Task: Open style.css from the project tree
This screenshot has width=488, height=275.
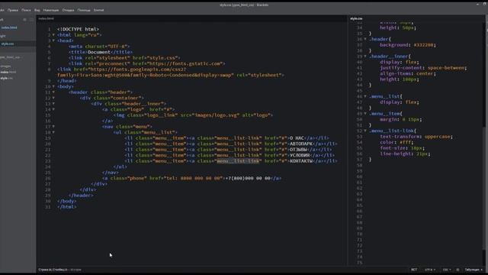Action: click(x=7, y=78)
